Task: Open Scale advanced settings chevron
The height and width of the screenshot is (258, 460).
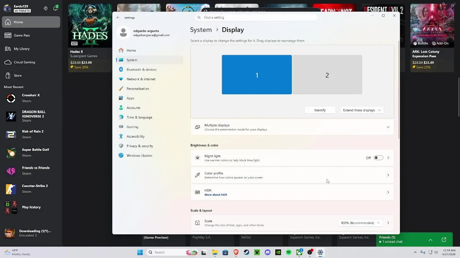Action: (x=388, y=223)
